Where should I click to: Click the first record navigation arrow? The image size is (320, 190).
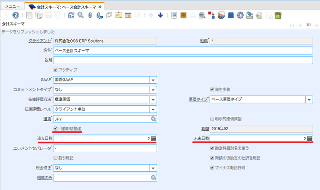click(292, 25)
